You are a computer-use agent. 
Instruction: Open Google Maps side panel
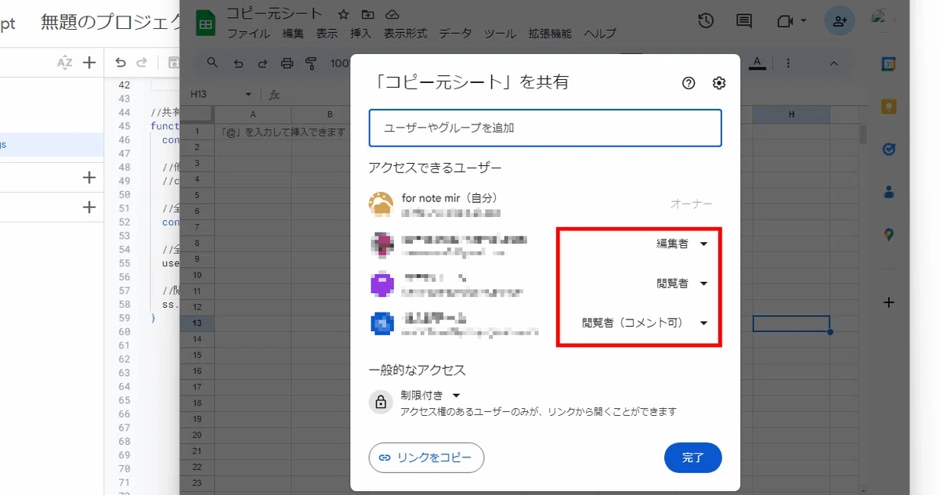(x=888, y=233)
